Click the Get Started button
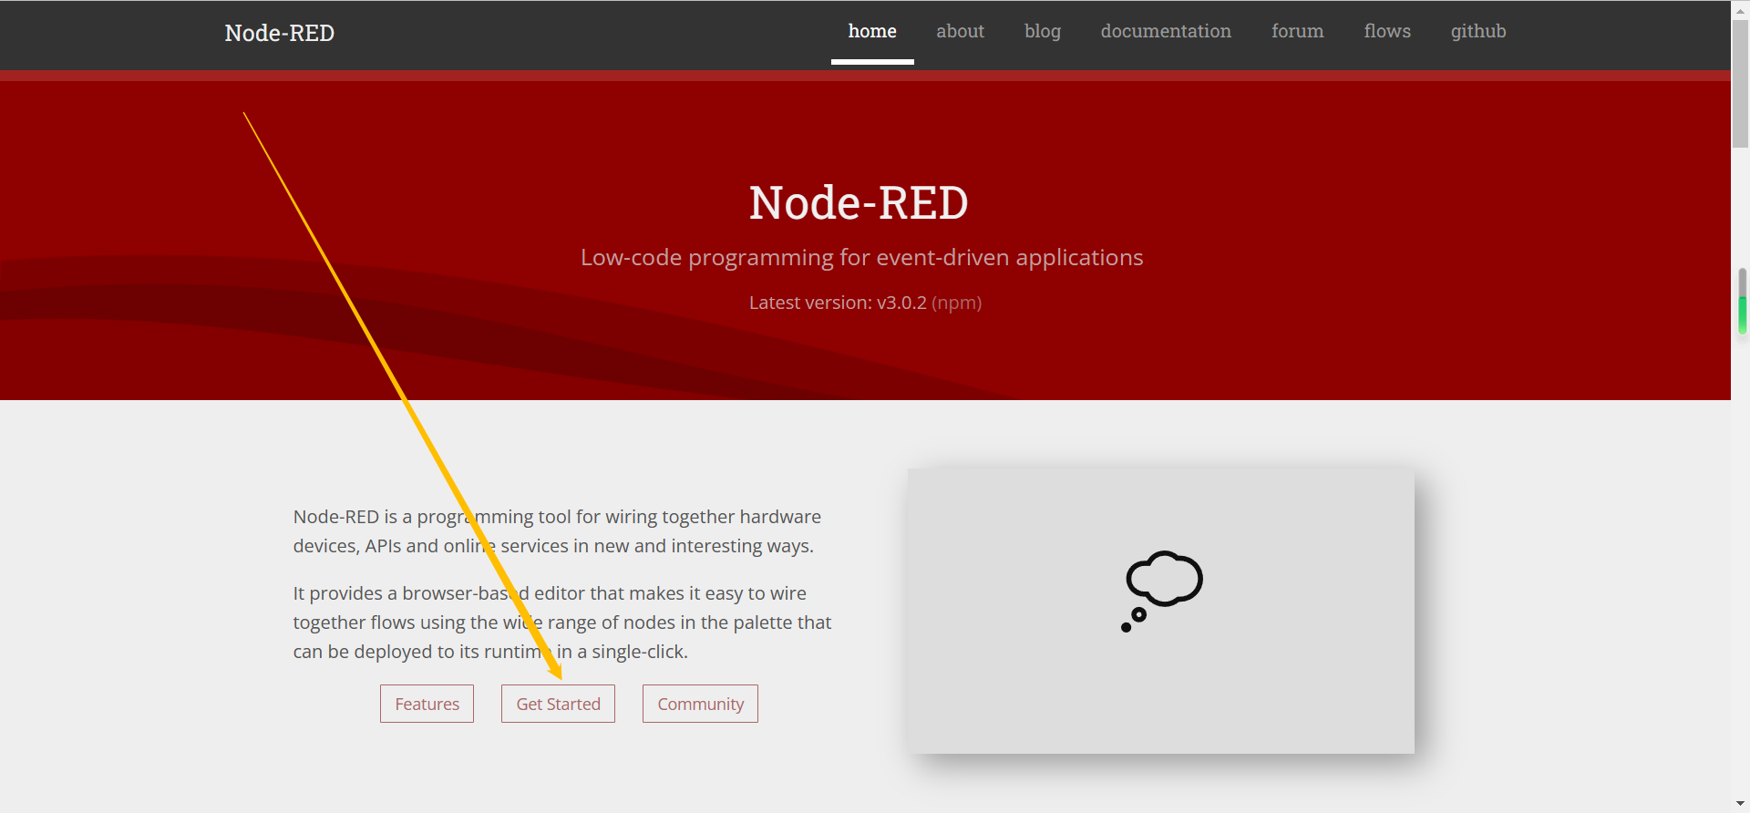Viewport: 1750px width, 813px height. (x=558, y=704)
